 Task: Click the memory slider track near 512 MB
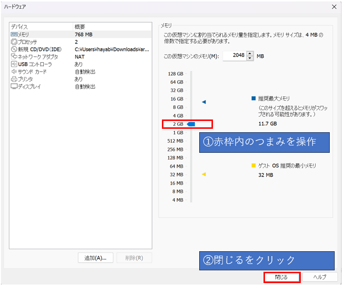coord(191,141)
